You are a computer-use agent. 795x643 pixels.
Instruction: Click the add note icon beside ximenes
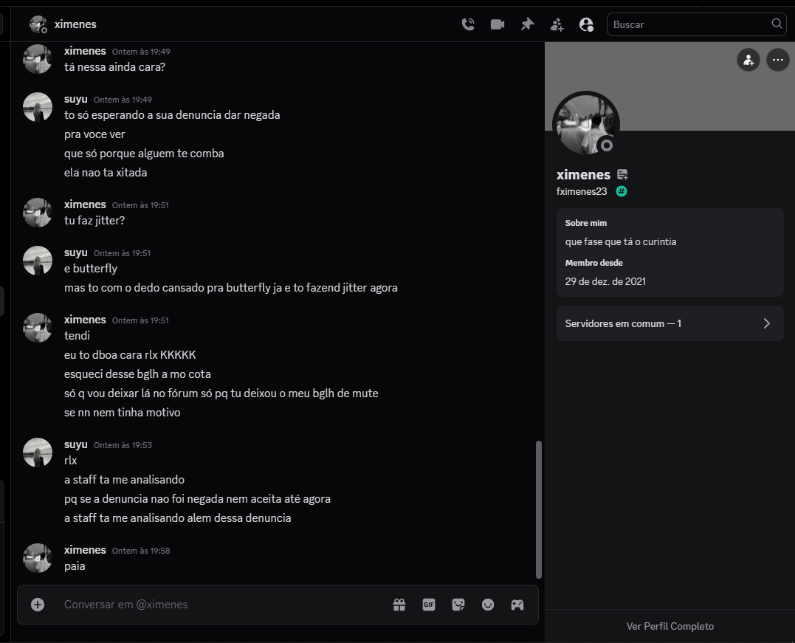pos(622,175)
